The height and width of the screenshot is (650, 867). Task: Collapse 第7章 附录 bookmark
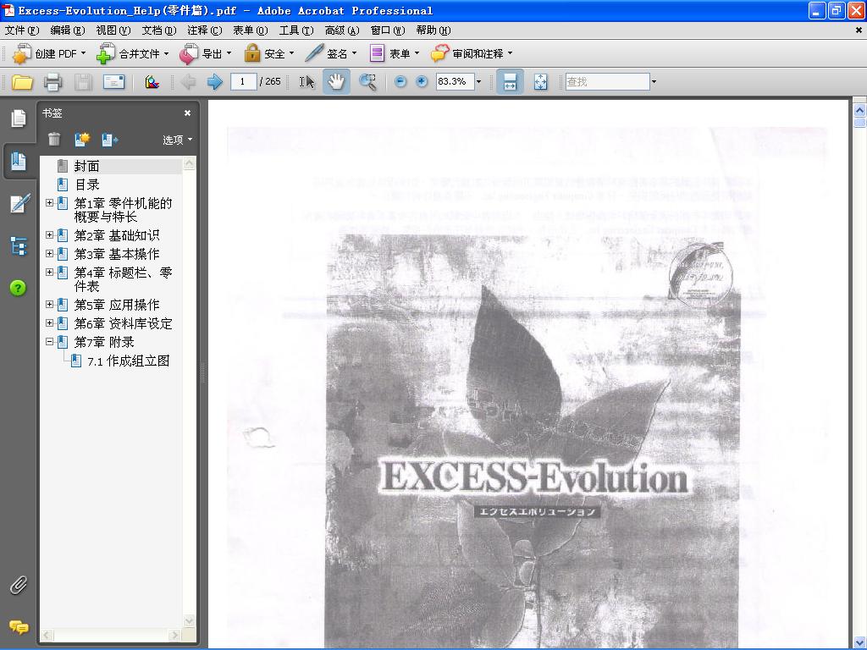click(x=49, y=342)
